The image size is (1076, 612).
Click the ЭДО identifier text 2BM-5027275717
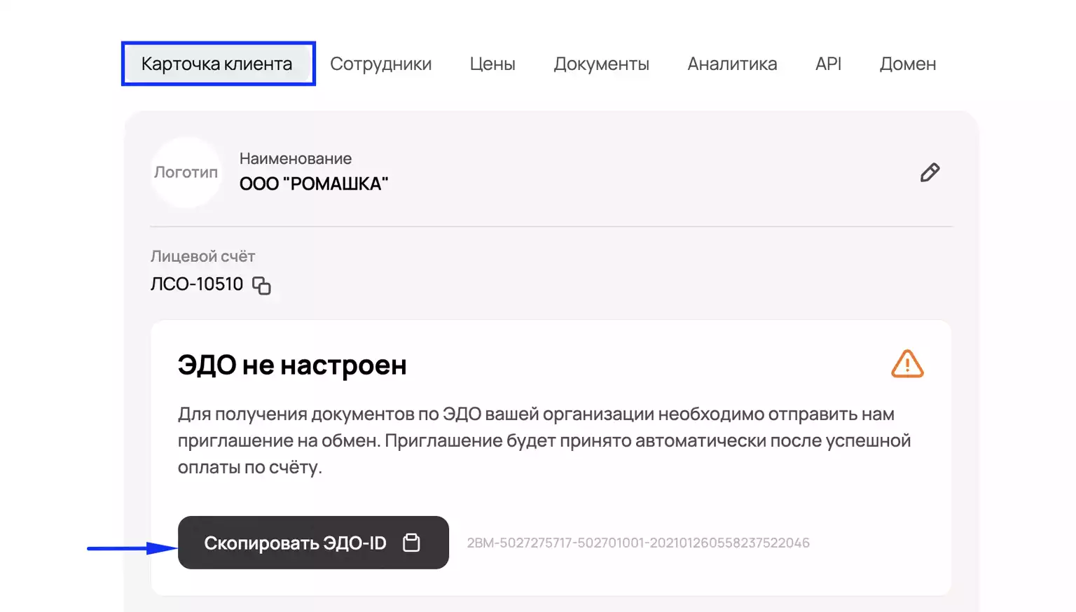pos(638,543)
